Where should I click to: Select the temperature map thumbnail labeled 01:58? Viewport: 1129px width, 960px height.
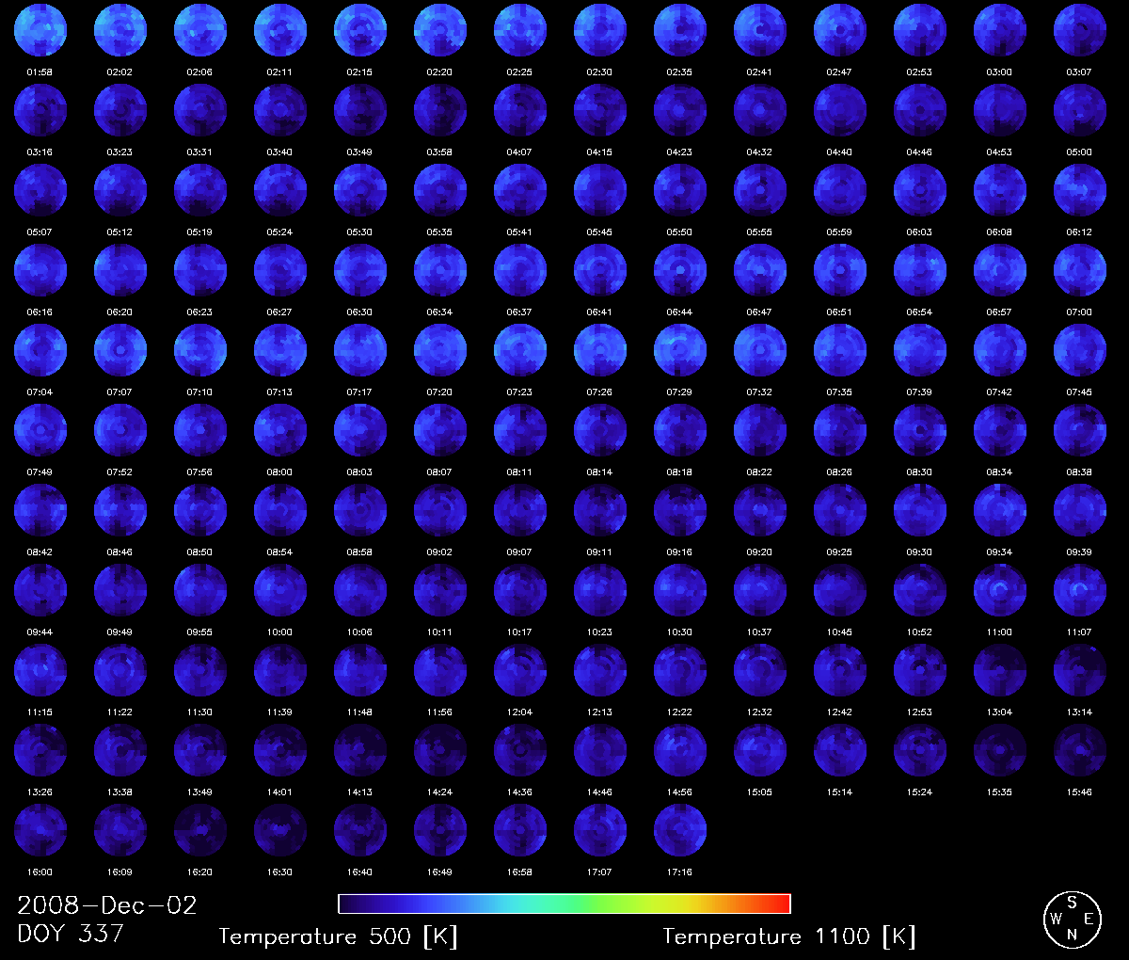point(40,30)
